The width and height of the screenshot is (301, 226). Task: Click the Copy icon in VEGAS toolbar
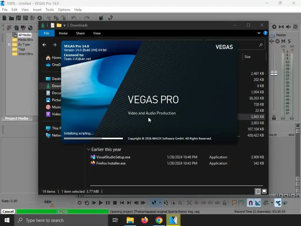click(x=56, y=18)
